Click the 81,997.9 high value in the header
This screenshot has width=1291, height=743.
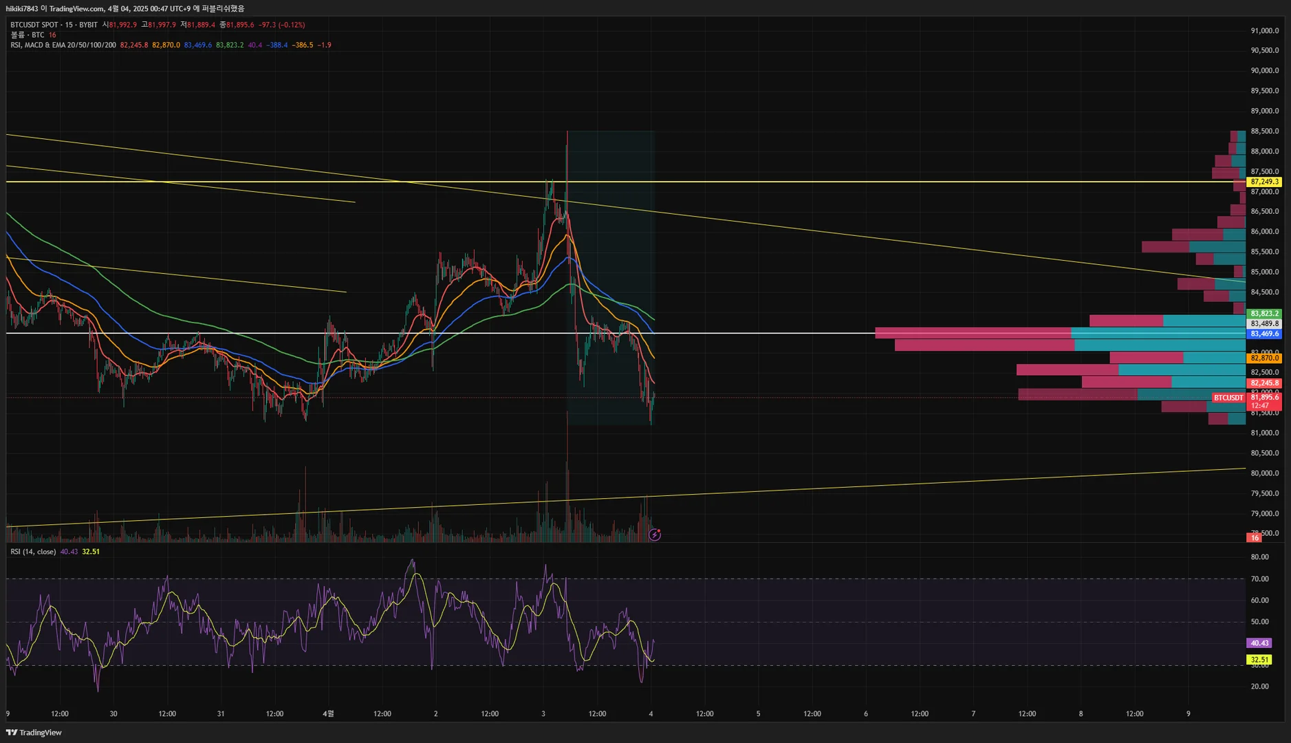click(162, 25)
